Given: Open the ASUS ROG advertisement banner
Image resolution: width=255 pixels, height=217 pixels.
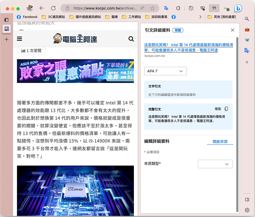Looking at the screenshot, I should coord(75,71).
